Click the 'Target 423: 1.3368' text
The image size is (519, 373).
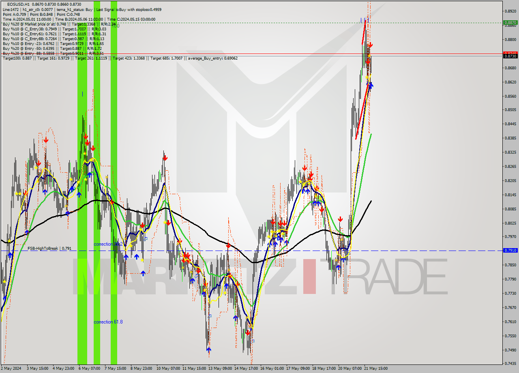[129, 58]
